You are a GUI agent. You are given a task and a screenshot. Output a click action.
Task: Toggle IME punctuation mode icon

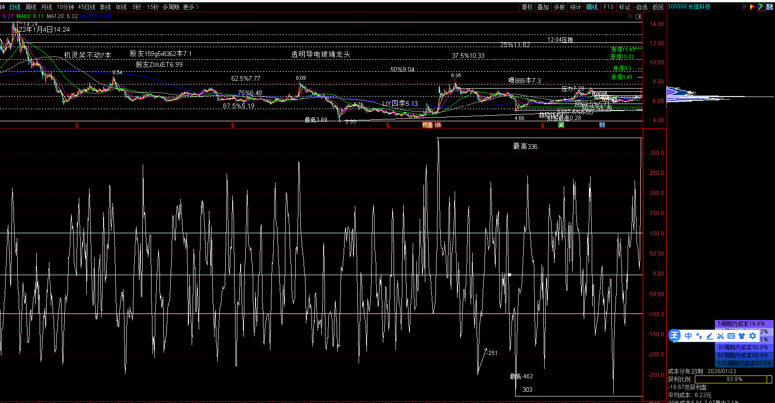tap(699, 336)
